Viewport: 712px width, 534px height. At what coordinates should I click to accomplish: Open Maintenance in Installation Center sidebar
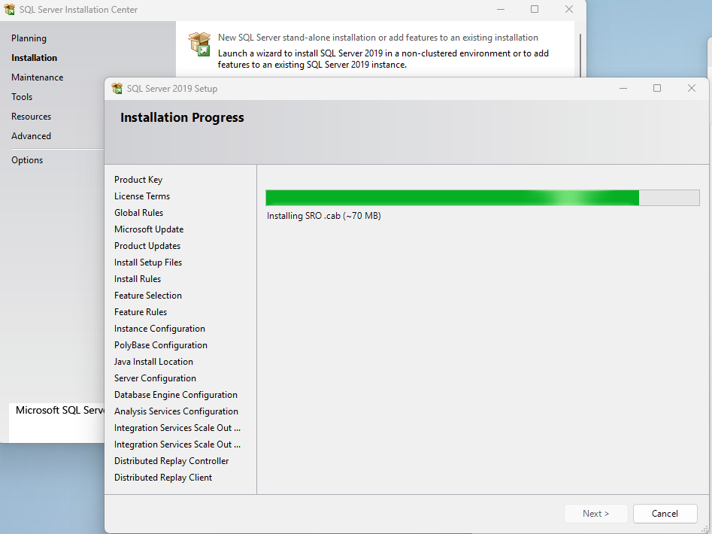pos(38,77)
